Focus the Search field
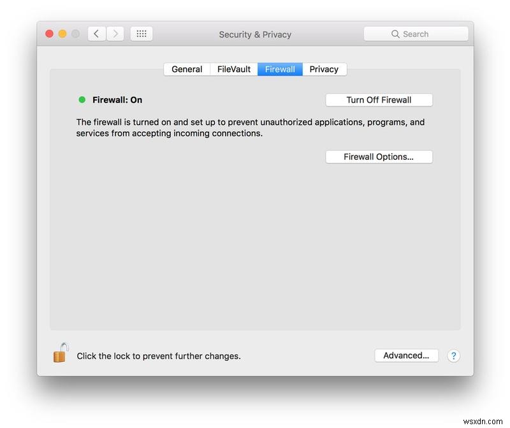 [416, 34]
